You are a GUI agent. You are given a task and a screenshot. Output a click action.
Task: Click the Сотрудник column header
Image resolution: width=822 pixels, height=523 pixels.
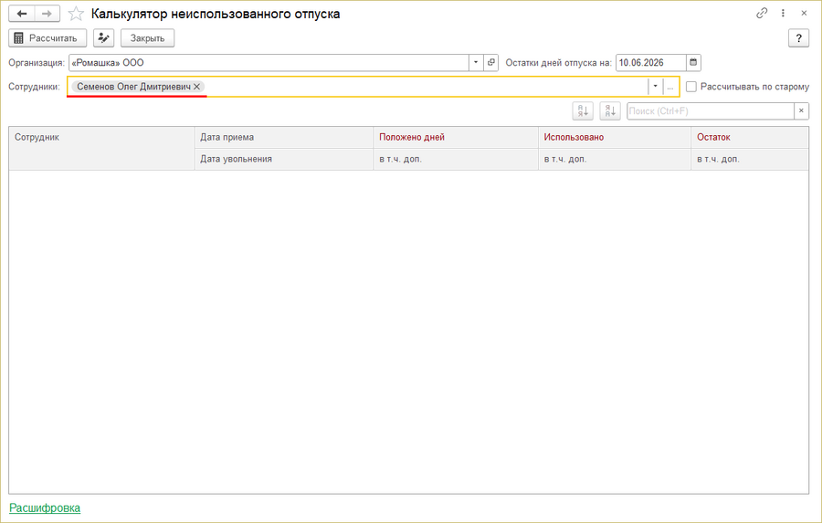coord(101,148)
